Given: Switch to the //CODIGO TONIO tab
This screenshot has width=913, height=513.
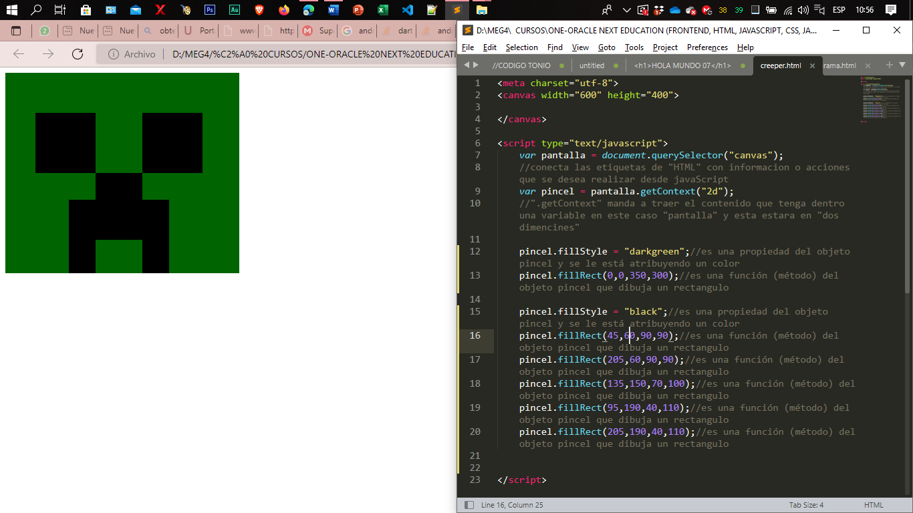Looking at the screenshot, I should click(528, 65).
